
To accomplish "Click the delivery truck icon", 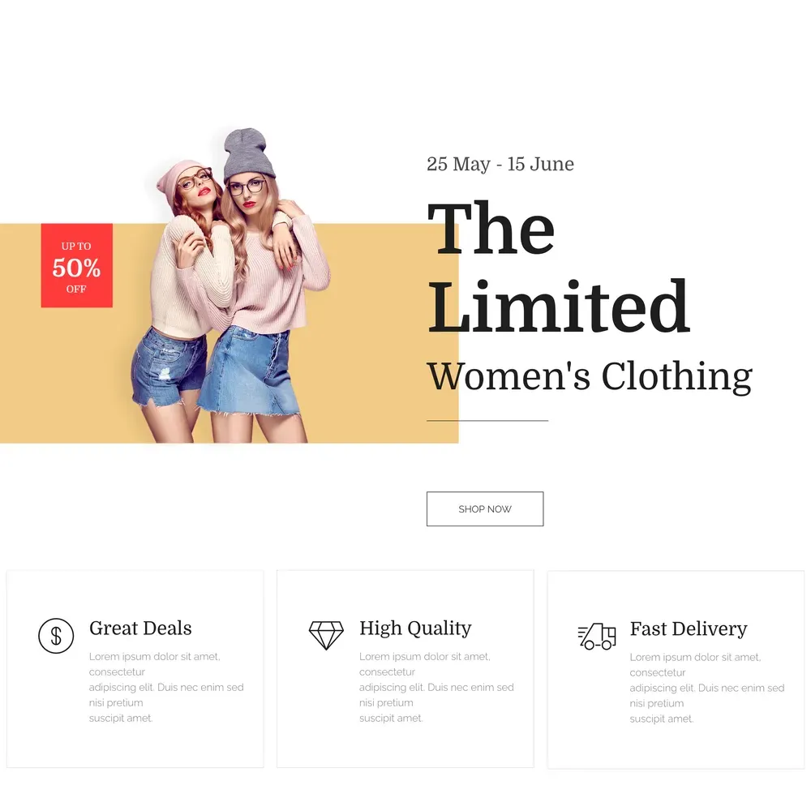I will coord(597,636).
